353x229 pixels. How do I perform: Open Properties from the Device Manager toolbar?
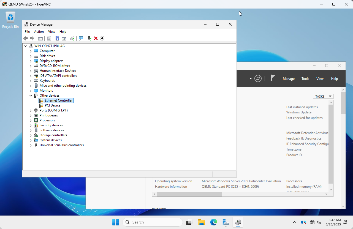coord(49,38)
